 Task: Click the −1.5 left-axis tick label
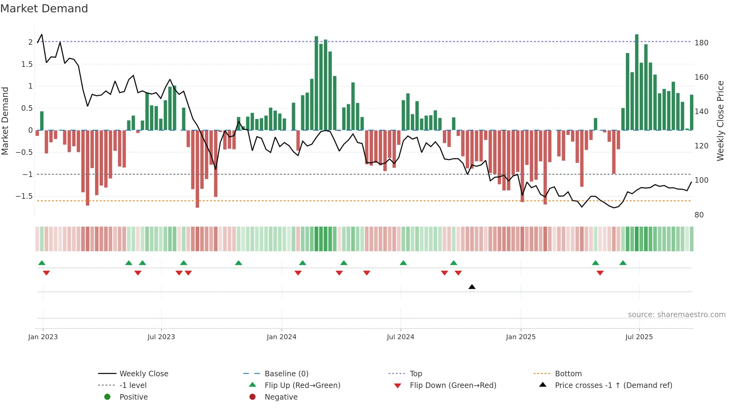tap(24, 196)
